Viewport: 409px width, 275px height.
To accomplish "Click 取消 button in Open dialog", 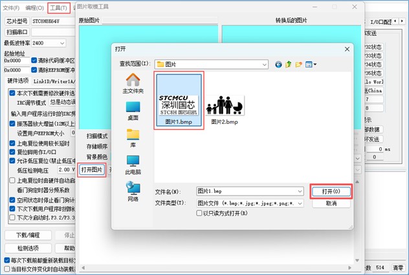I will pos(331,203).
